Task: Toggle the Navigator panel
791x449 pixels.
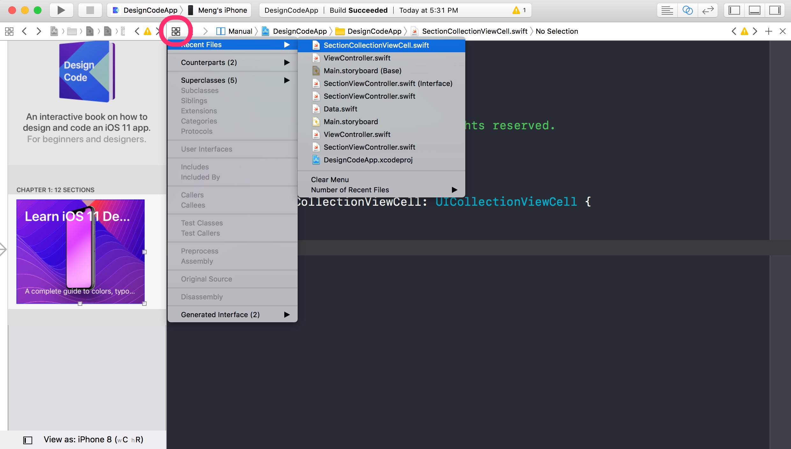Action: [734, 10]
